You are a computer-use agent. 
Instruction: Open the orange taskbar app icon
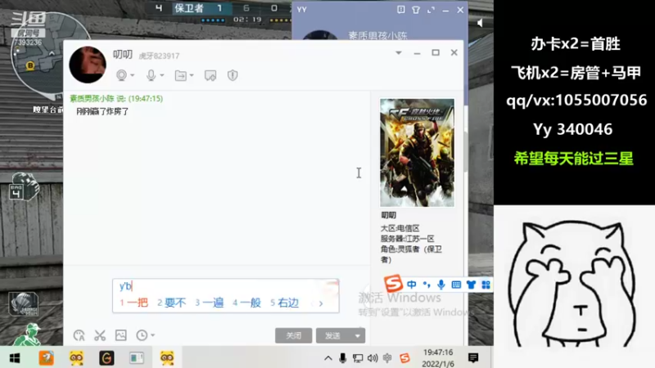[46, 358]
